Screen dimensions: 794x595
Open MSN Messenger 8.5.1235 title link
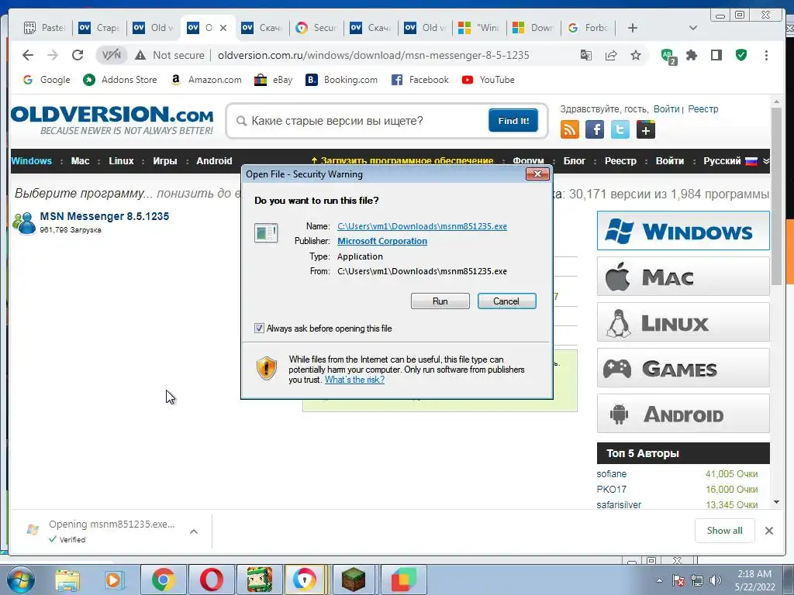[105, 216]
